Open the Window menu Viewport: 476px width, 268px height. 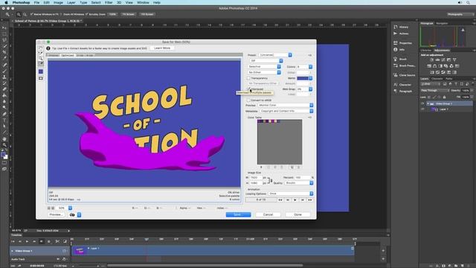tap(143, 2)
